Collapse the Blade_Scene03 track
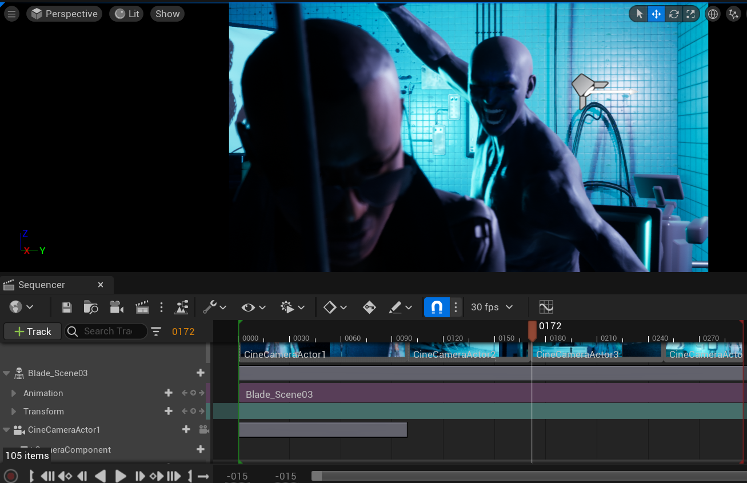This screenshot has height=483, width=747. pos(6,374)
